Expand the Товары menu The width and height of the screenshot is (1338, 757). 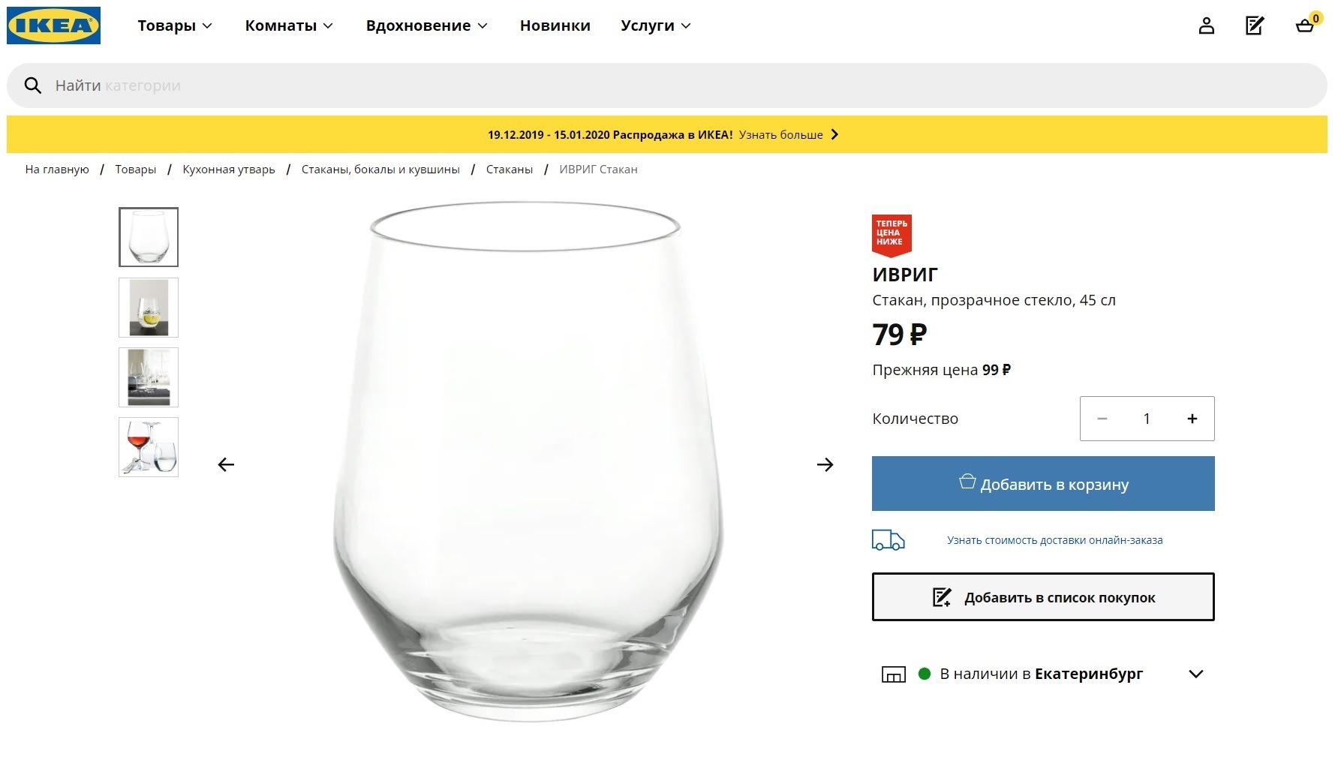click(175, 26)
